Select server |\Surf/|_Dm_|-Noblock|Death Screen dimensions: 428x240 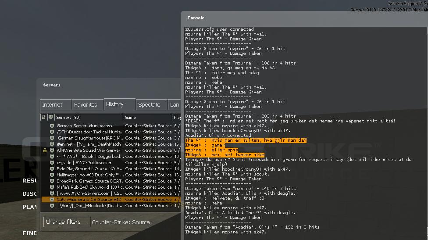[x=111, y=206]
